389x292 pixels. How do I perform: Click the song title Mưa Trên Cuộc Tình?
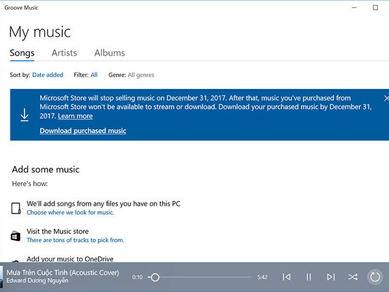[x=63, y=273]
